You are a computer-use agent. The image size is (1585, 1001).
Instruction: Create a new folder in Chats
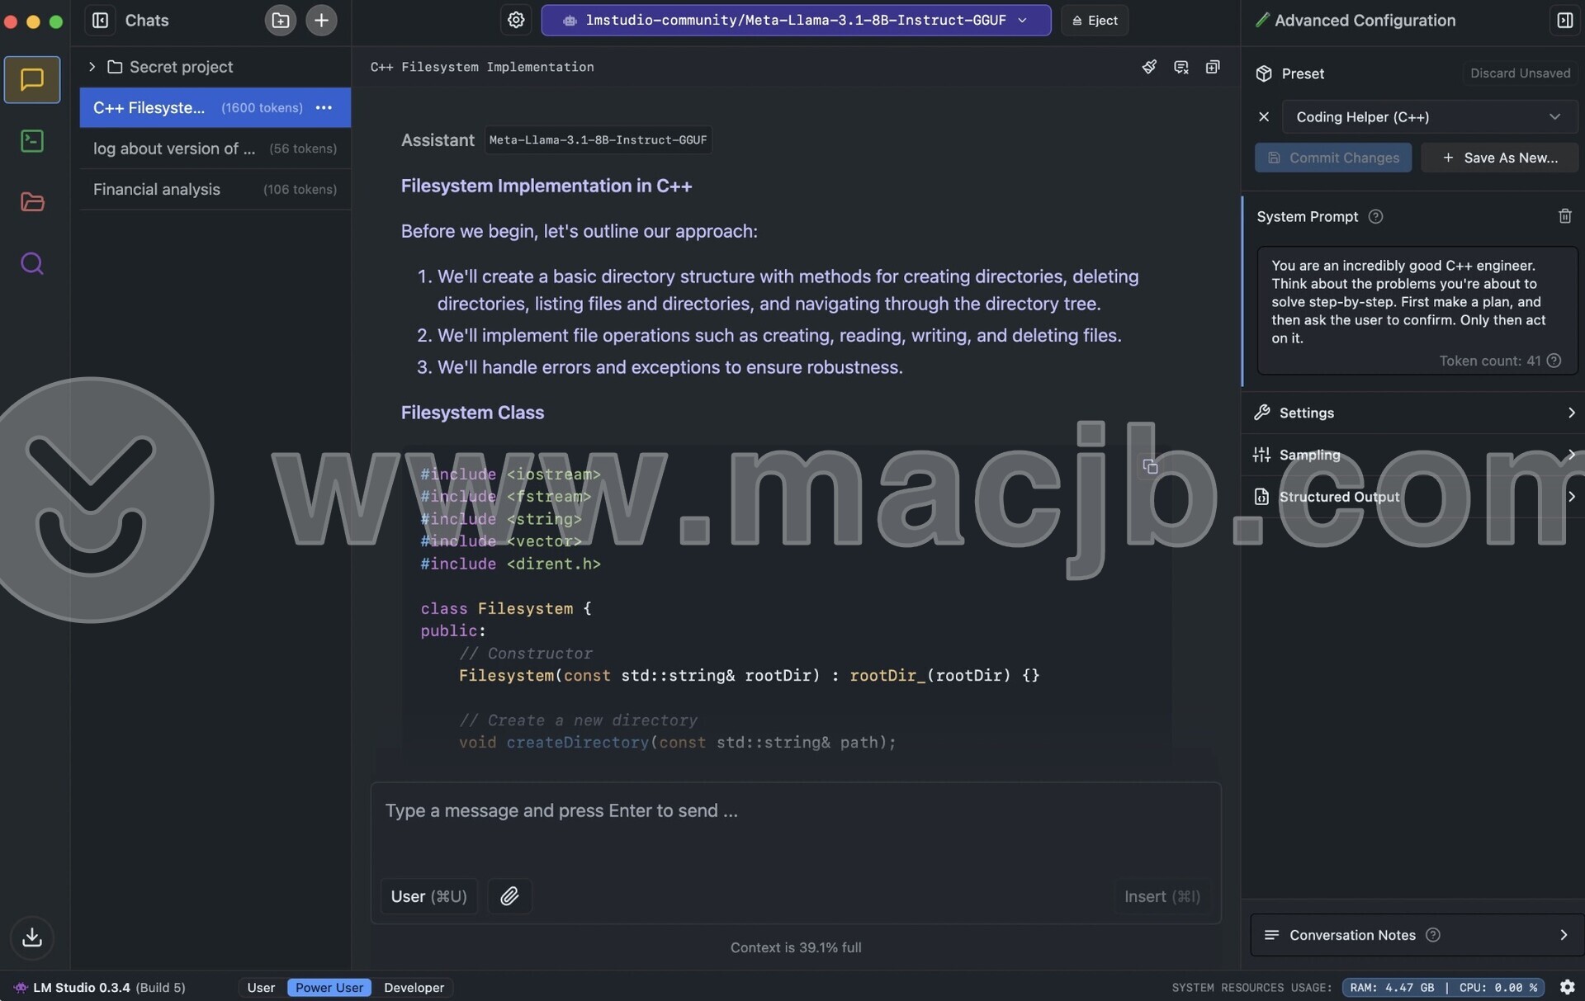281,20
